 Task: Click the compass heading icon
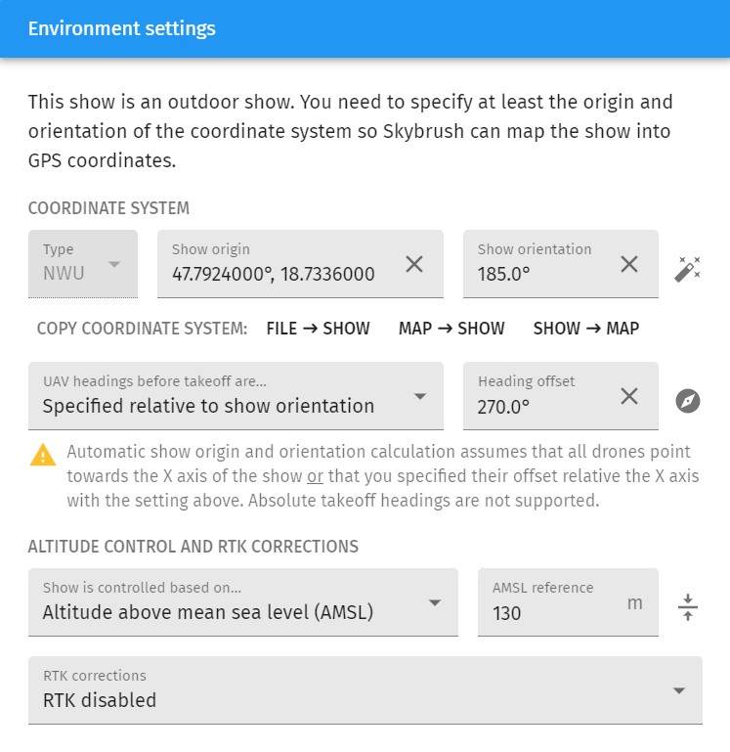click(688, 401)
